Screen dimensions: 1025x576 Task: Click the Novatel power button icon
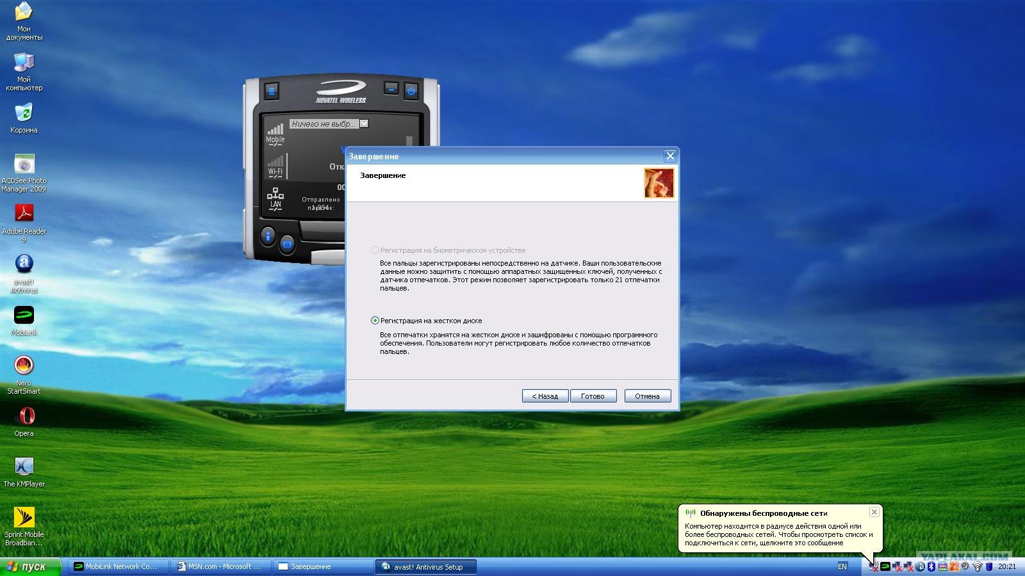pyautogui.click(x=411, y=91)
